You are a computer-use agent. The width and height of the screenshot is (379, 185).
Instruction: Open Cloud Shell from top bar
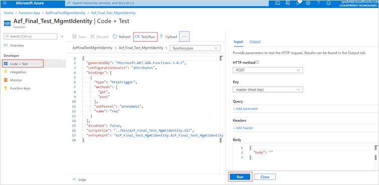[278, 3]
